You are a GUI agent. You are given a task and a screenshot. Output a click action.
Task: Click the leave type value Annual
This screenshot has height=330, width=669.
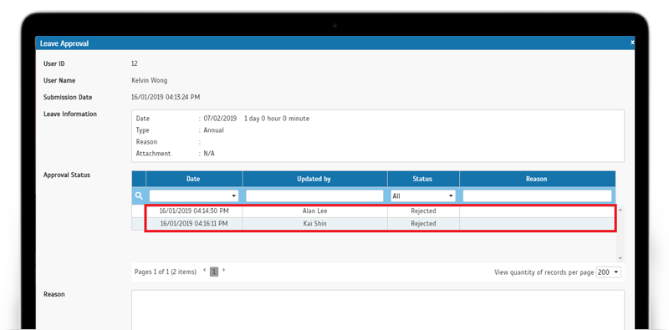(x=213, y=130)
